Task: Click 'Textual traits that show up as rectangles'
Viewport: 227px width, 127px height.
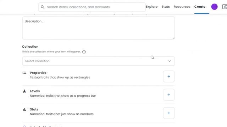Action: coord(60,78)
